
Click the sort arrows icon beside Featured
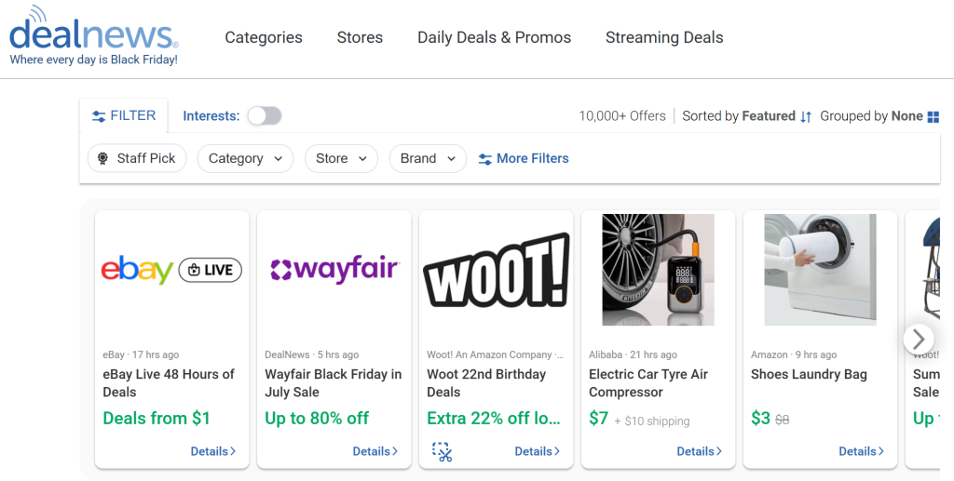806,116
